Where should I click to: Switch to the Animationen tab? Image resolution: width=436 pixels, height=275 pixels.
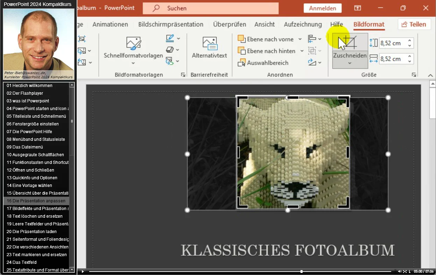coord(110,24)
